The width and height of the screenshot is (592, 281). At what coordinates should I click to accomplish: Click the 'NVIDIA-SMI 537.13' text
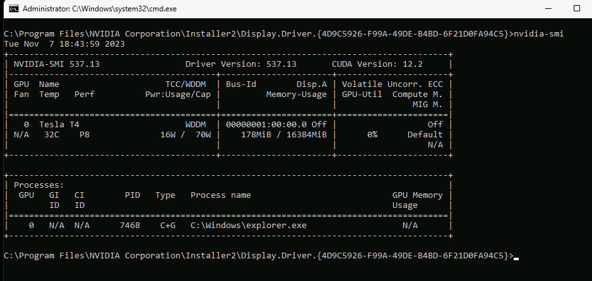pyautogui.click(x=57, y=64)
